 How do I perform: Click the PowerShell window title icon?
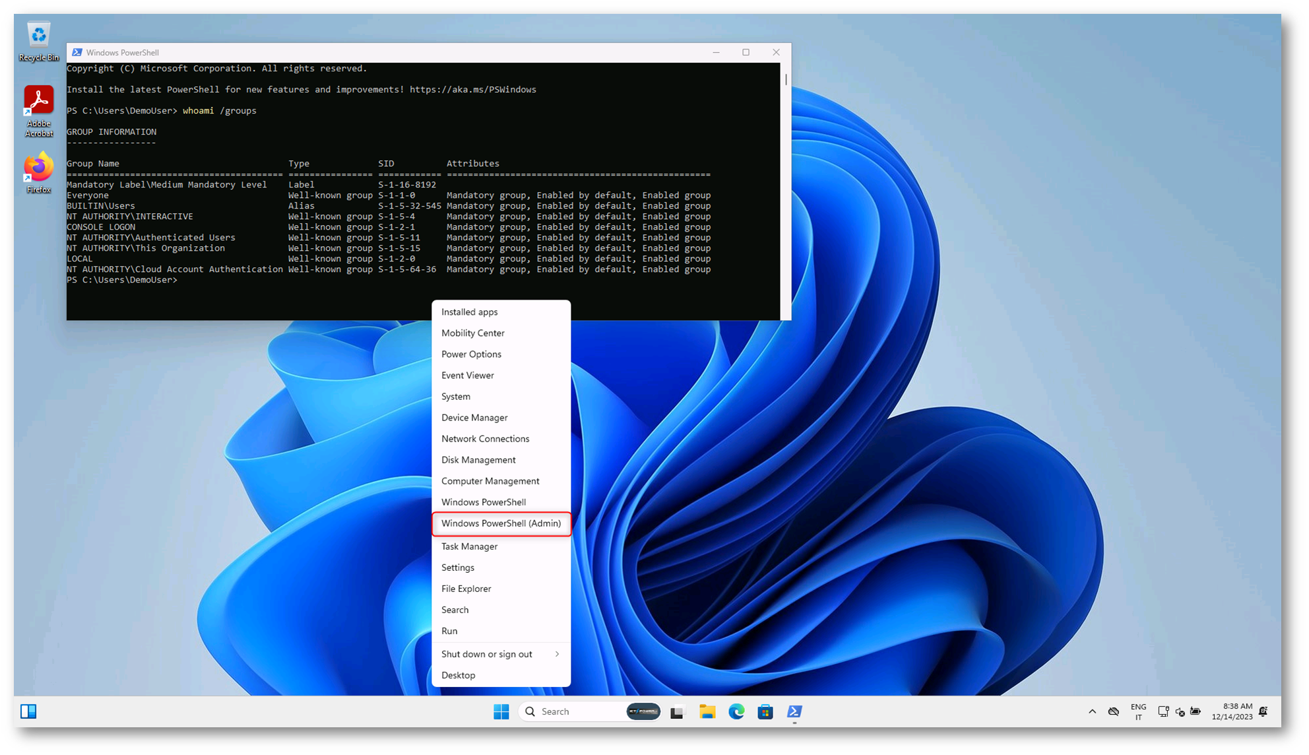[77, 52]
